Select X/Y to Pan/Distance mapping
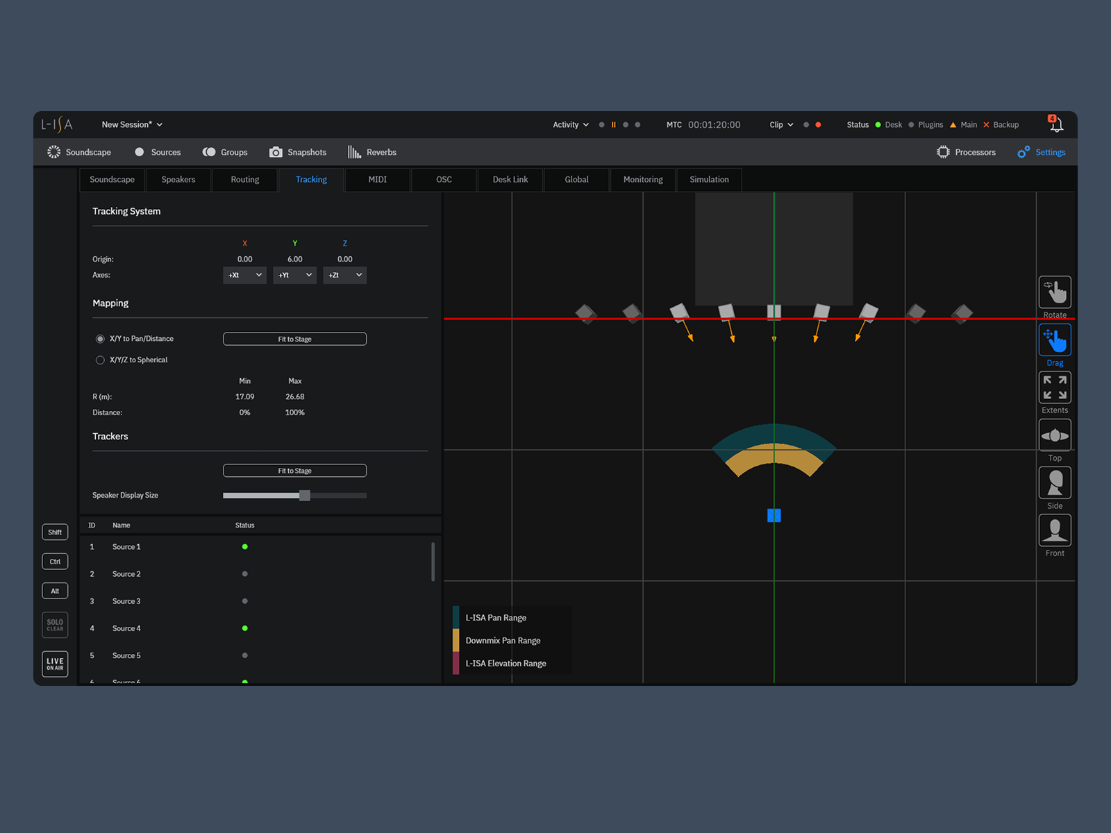Image resolution: width=1111 pixels, height=833 pixels. [100, 339]
